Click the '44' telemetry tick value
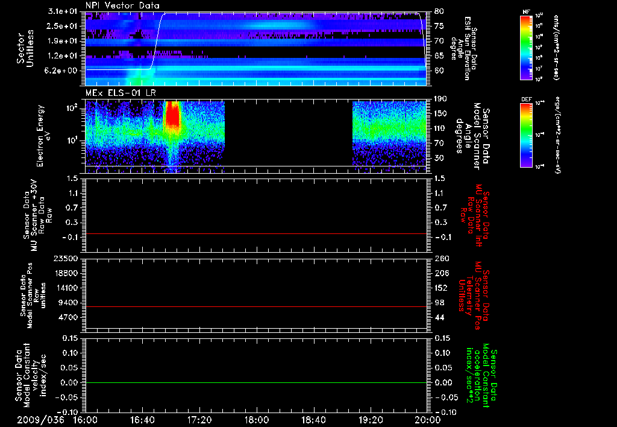This screenshot has width=617, height=427. coord(439,317)
